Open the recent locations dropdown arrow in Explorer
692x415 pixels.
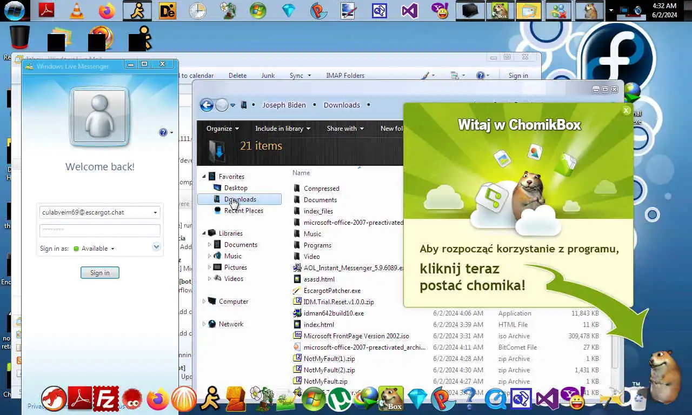(x=233, y=105)
